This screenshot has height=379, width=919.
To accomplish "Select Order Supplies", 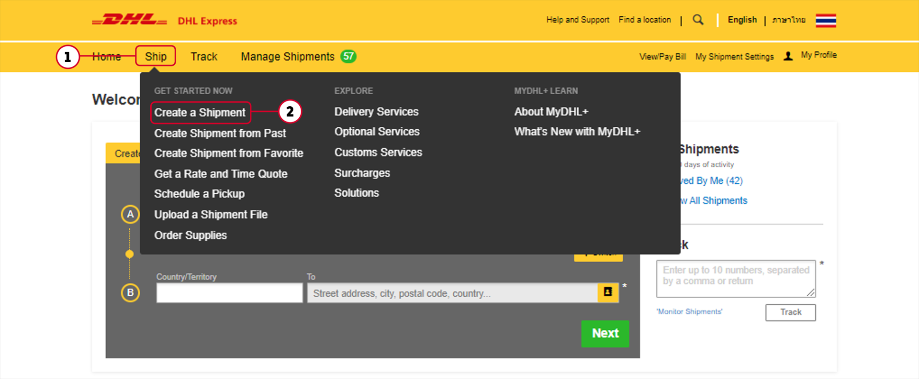I will (191, 235).
